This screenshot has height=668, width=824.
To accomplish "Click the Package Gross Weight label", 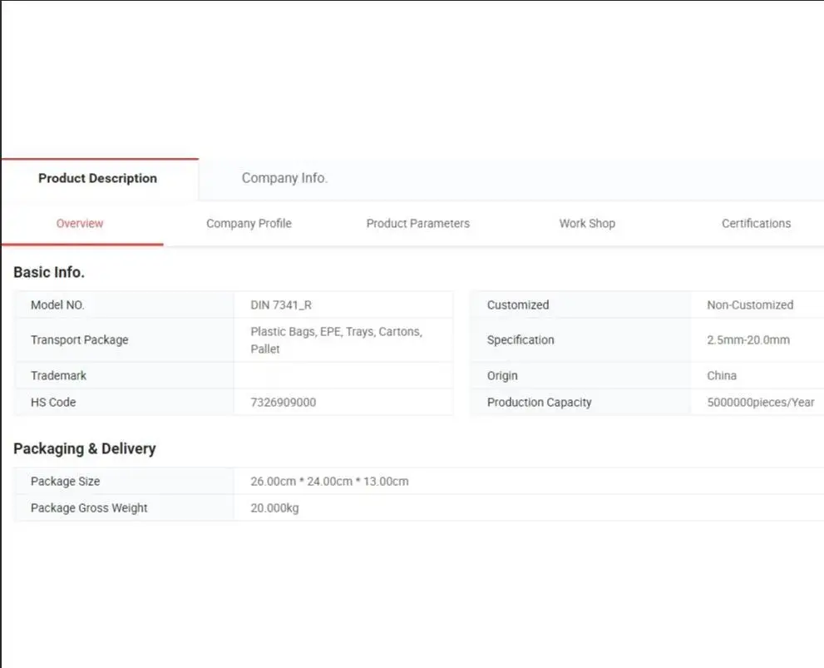I will click(x=89, y=508).
